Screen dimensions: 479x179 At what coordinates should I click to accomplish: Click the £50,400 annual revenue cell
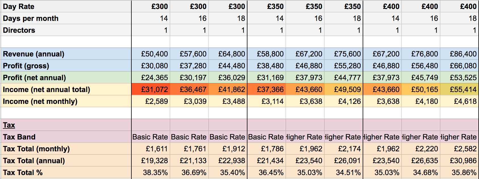151,54
